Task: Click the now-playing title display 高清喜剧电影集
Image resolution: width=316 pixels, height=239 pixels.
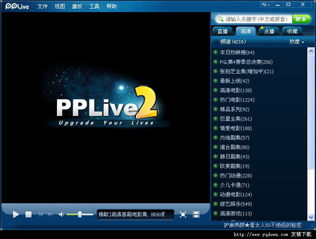Action: point(135,214)
